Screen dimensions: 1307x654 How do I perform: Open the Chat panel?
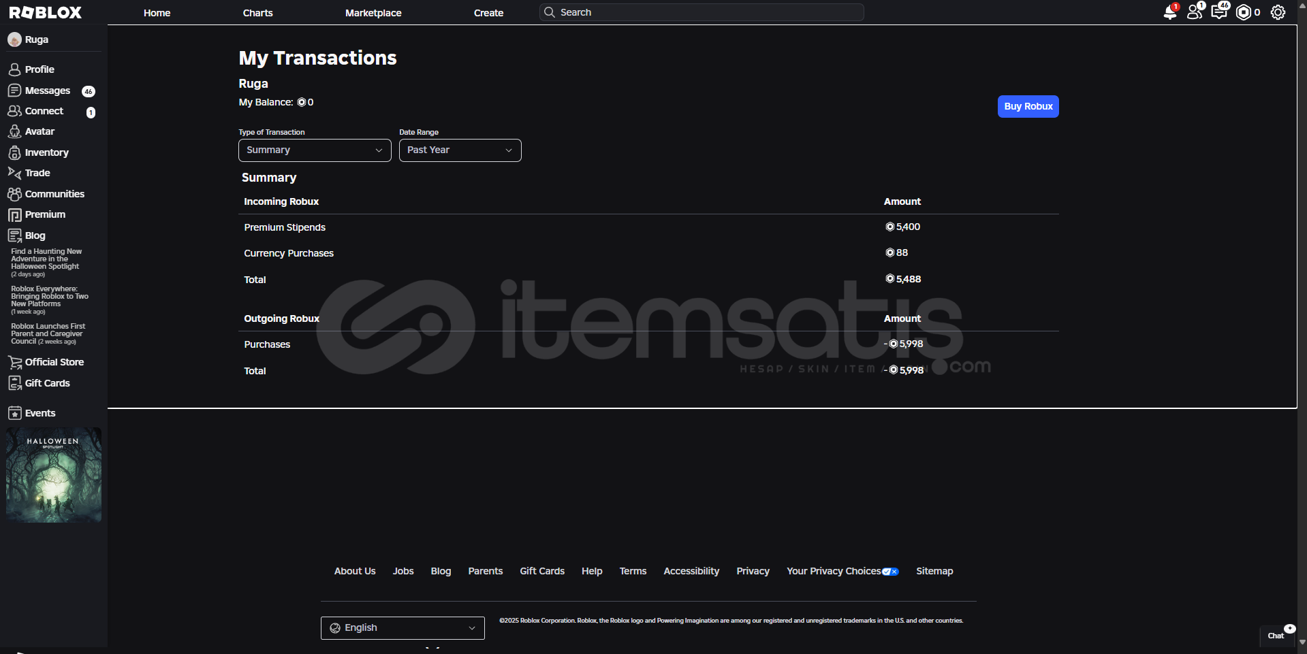[x=1276, y=636]
